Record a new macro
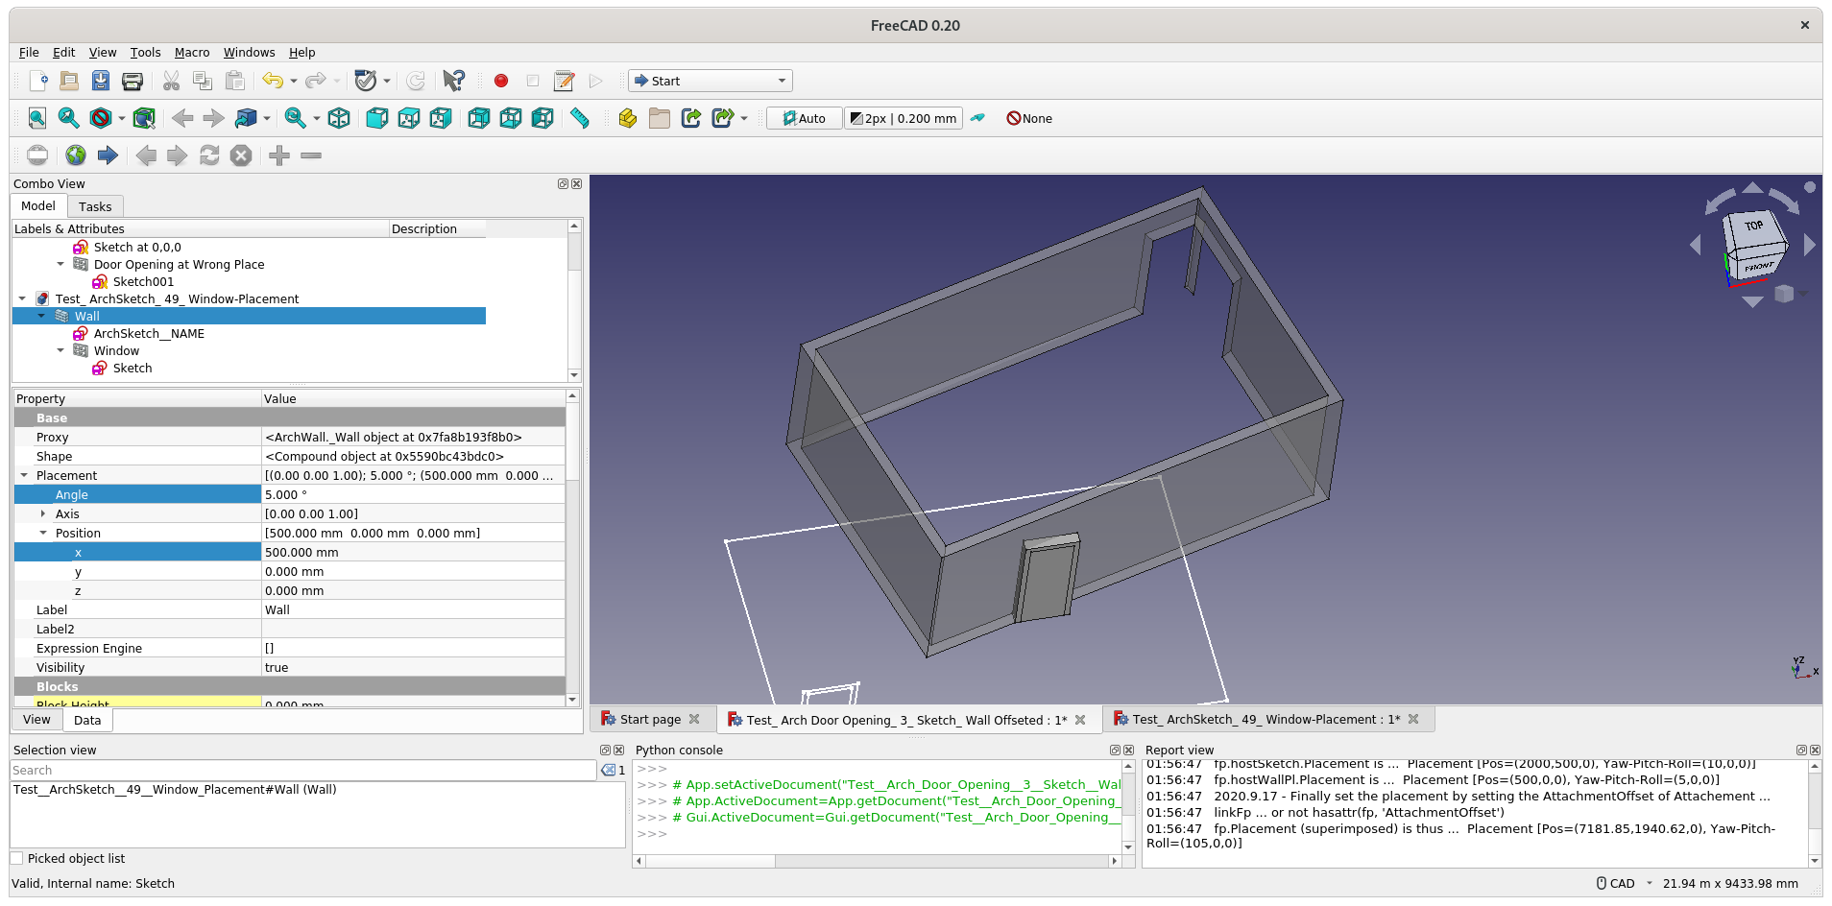Image resolution: width=1832 pixels, height=906 pixels. (500, 81)
